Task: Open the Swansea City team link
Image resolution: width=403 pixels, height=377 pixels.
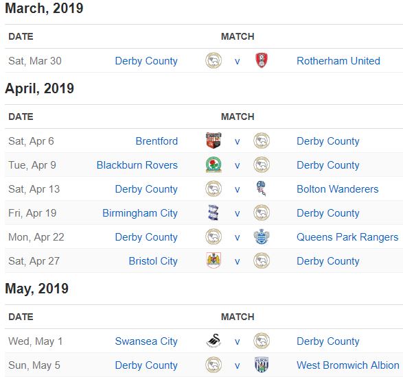Action: [x=146, y=341]
